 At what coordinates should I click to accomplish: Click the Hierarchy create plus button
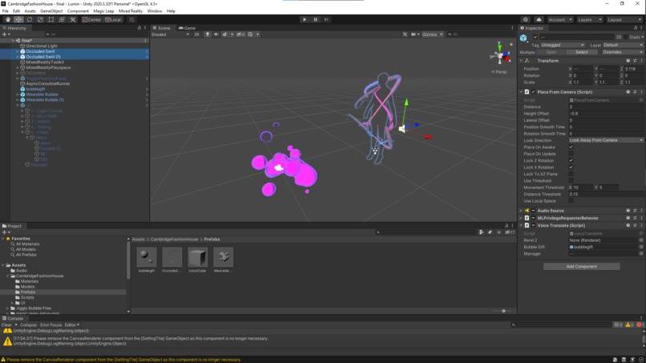click(6, 34)
